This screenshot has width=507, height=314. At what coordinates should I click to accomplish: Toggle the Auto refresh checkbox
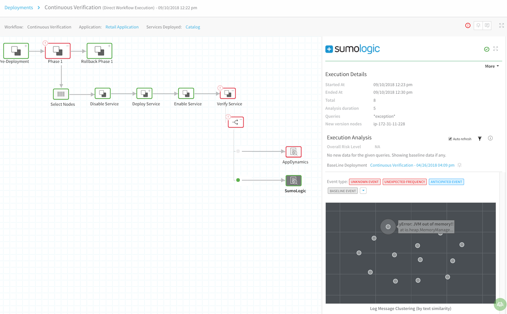point(450,139)
